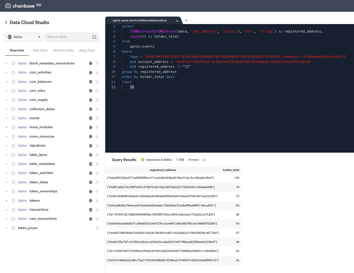Select the aptos name service query tab

tap(140, 20)
